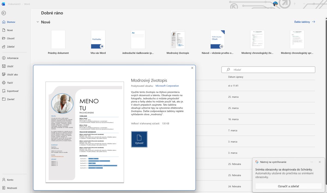The height and width of the screenshot is (193, 327).
Task: Open the Tlačiť print option
Action: coord(10,82)
